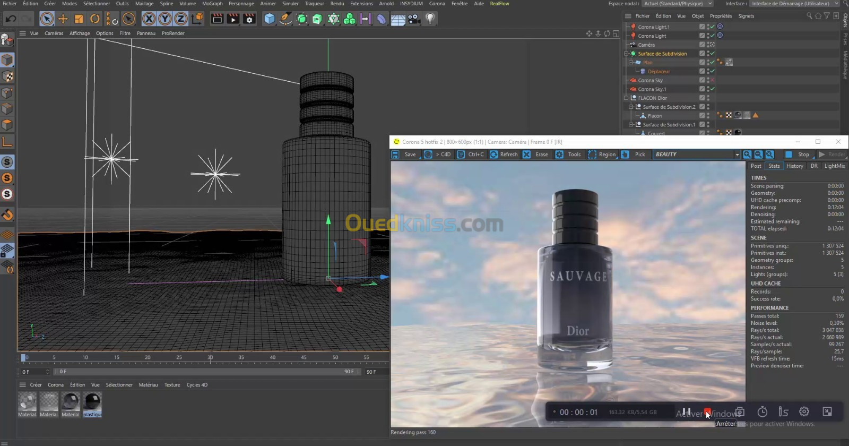
Task: Click the Floor environment icon
Action: [398, 19]
